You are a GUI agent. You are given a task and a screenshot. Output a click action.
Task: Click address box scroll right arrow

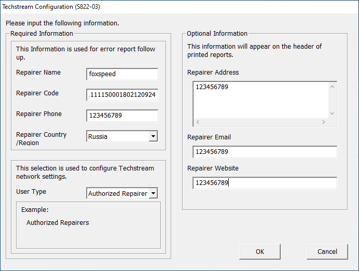(324, 122)
